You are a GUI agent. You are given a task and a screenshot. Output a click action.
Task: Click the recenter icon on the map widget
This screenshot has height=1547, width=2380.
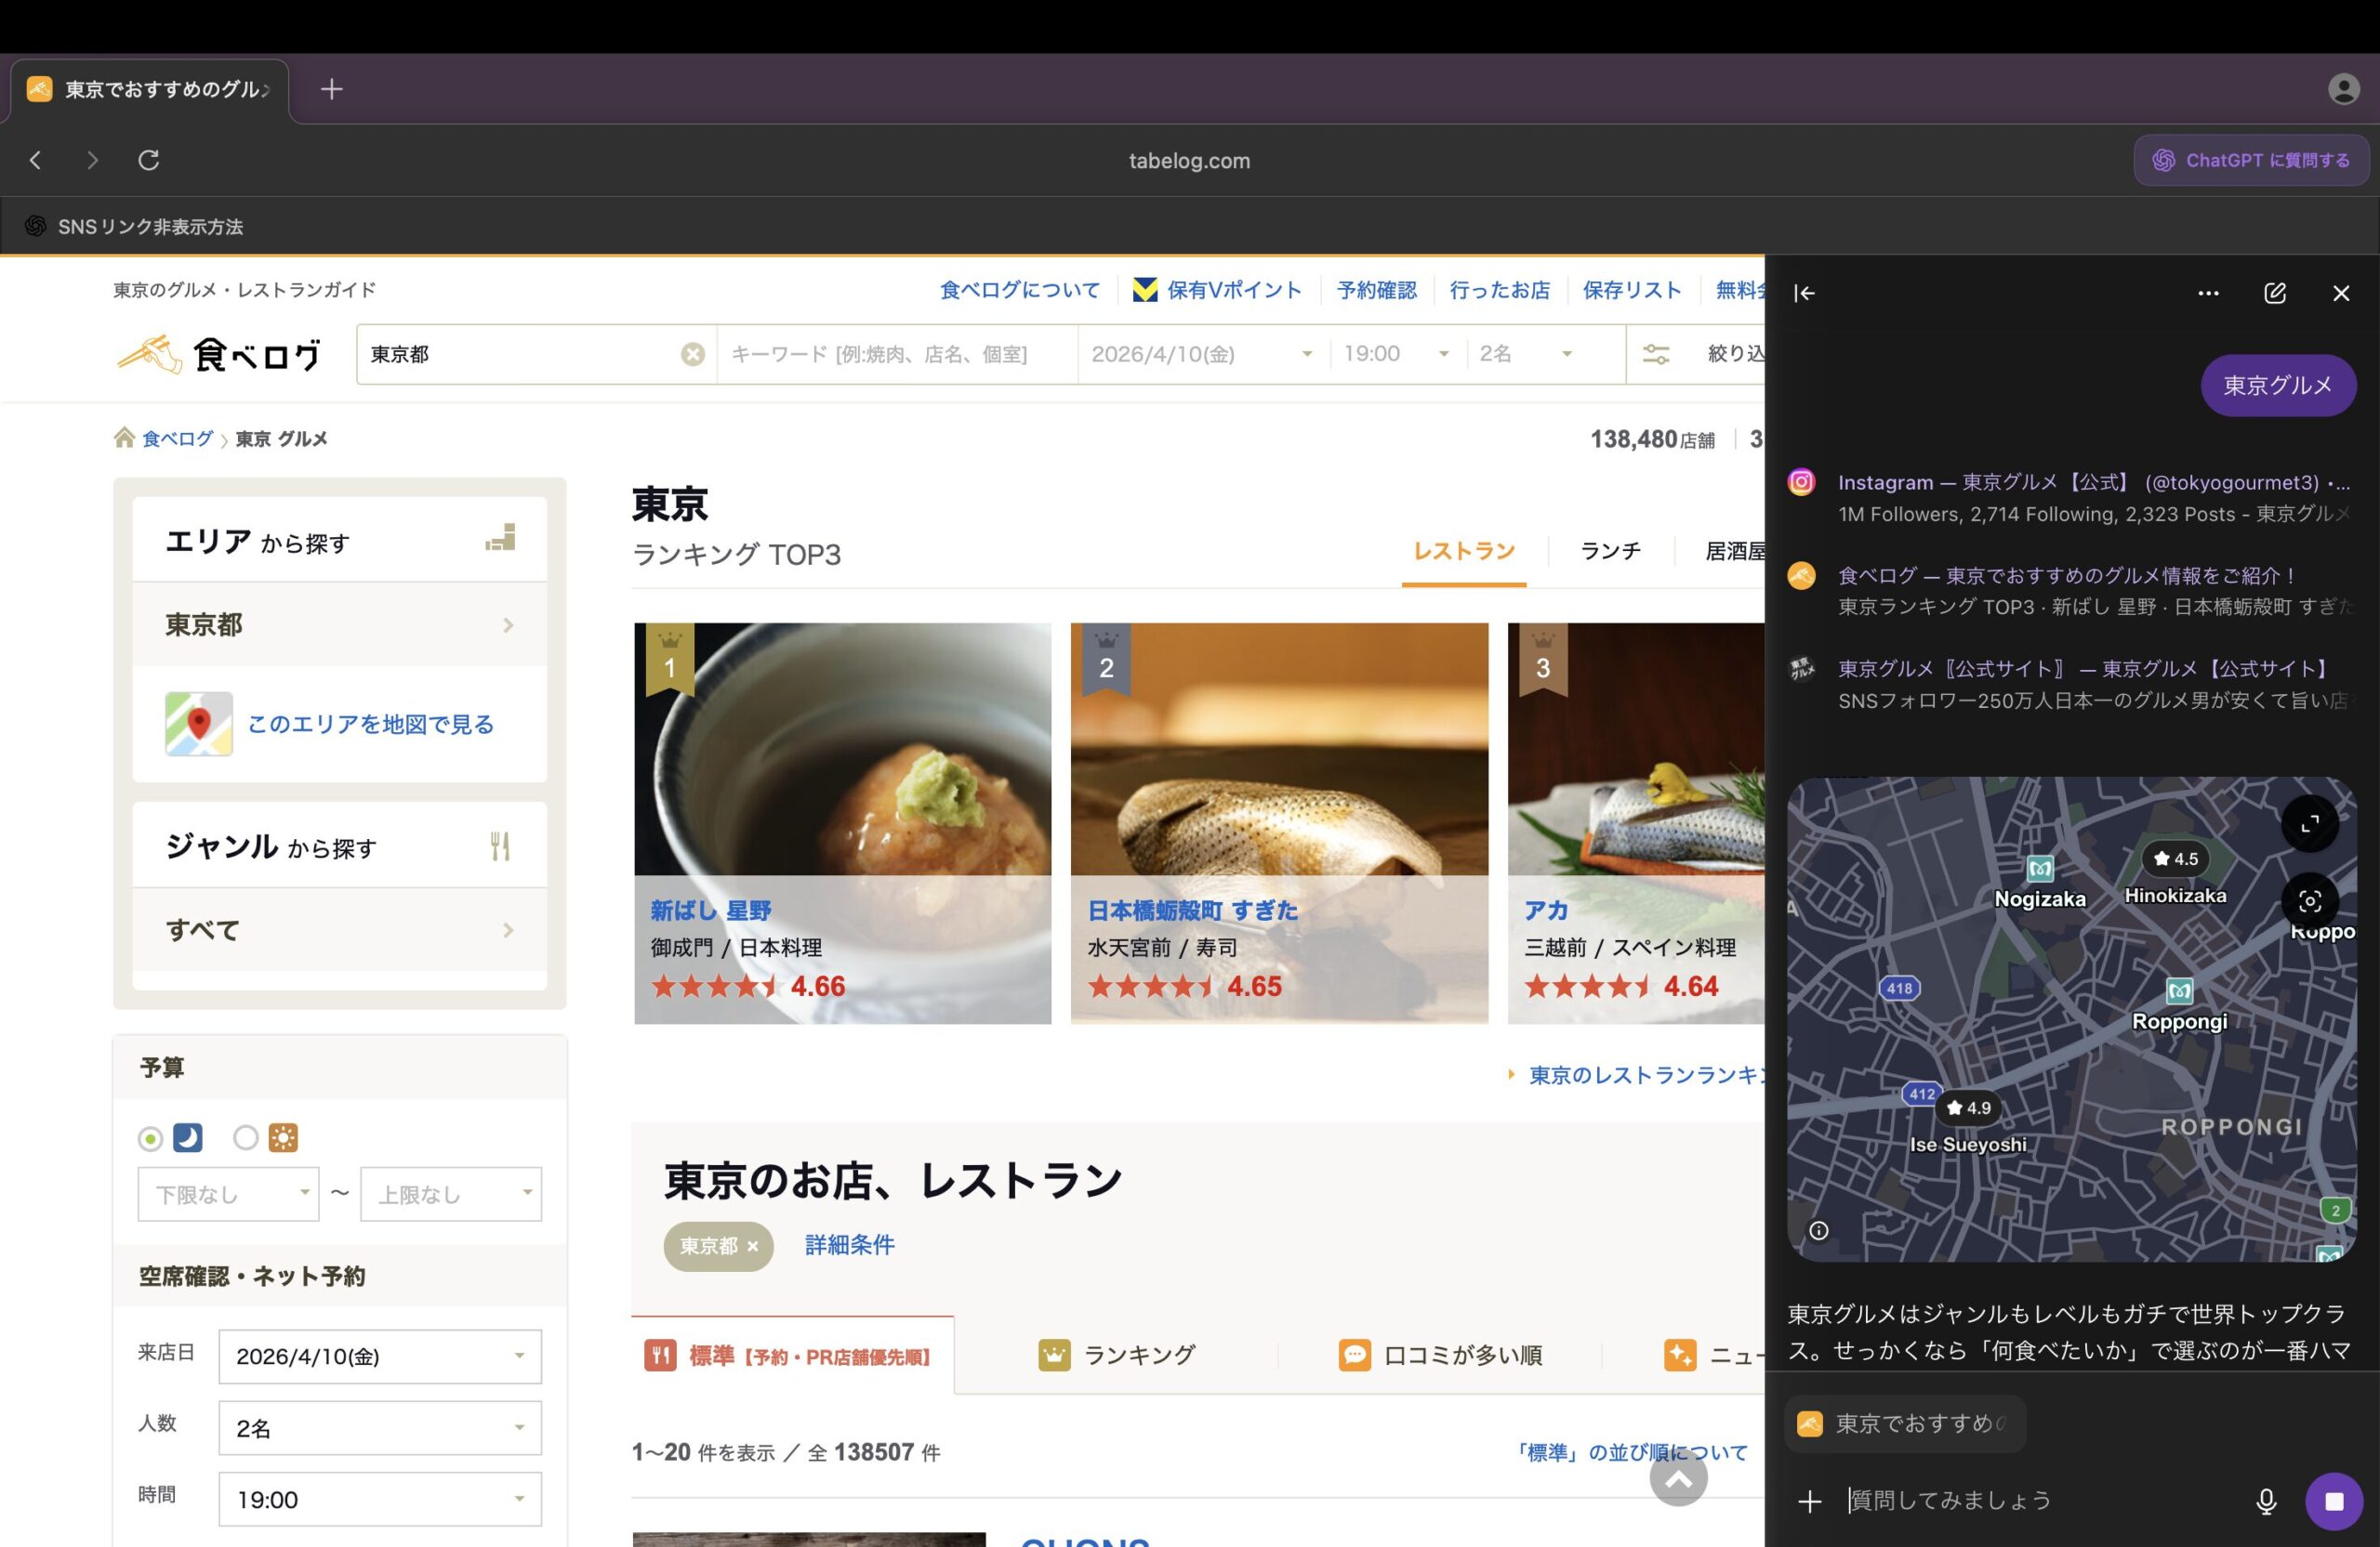(x=2310, y=901)
